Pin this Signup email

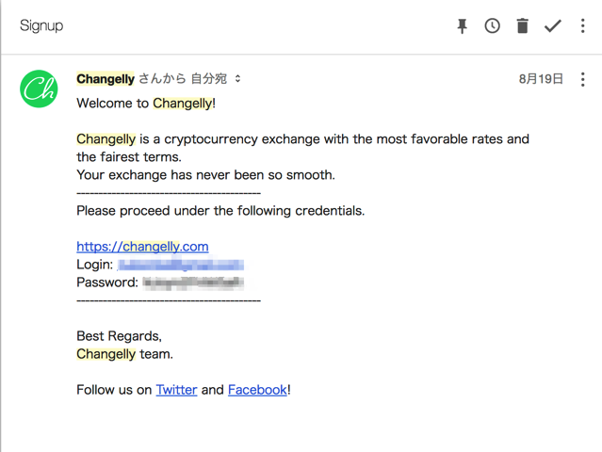click(463, 26)
